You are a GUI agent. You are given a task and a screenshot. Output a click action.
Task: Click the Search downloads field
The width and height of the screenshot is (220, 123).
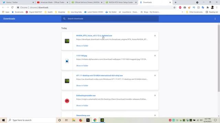pos(110,19)
